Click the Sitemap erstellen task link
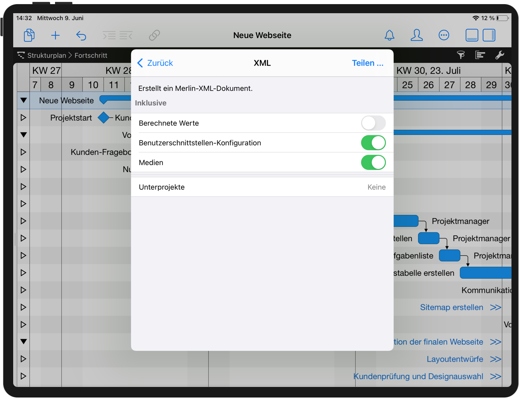 tap(452, 307)
